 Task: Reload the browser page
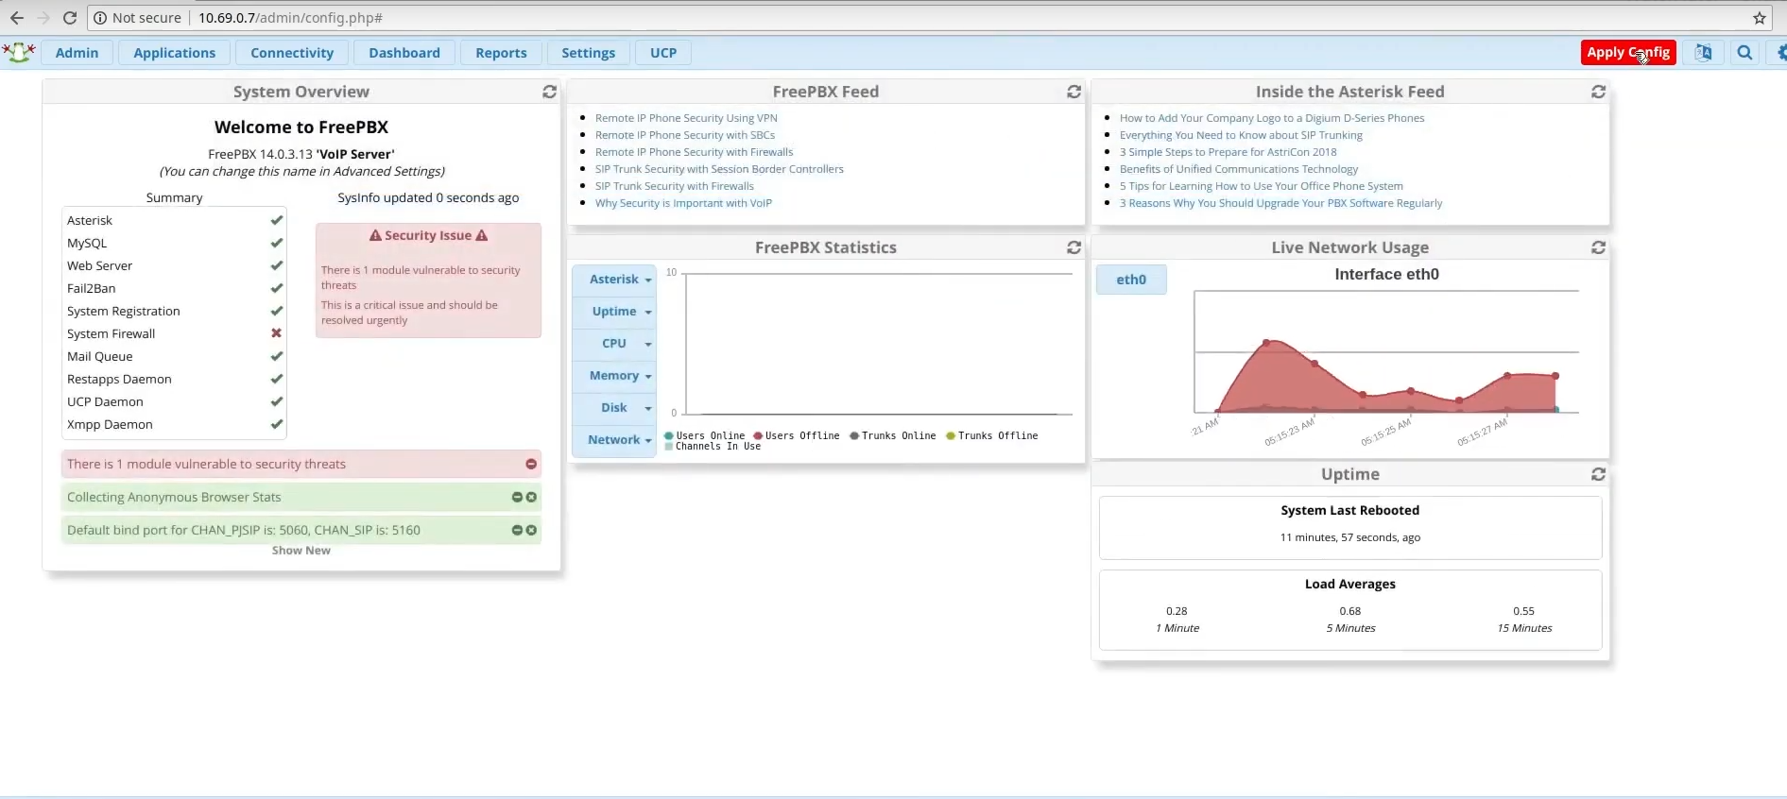click(x=70, y=18)
